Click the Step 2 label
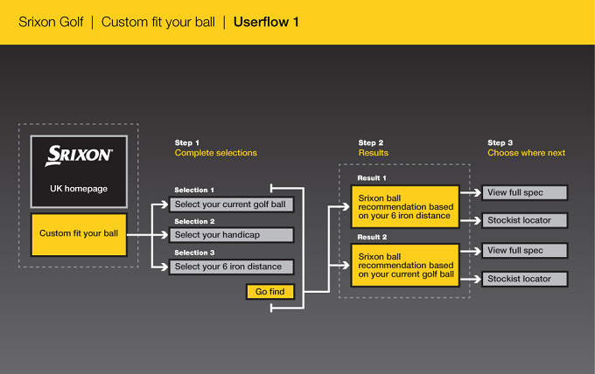This screenshot has height=374, width=595. (371, 142)
